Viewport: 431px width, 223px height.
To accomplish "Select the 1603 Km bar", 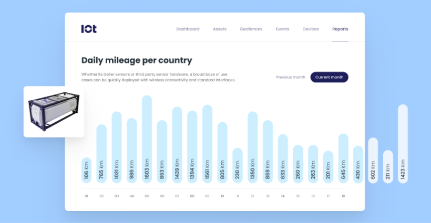I will pos(147,139).
